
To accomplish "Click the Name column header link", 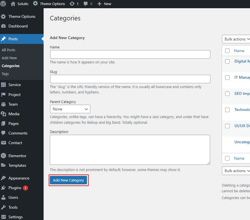I will coord(239,51).
